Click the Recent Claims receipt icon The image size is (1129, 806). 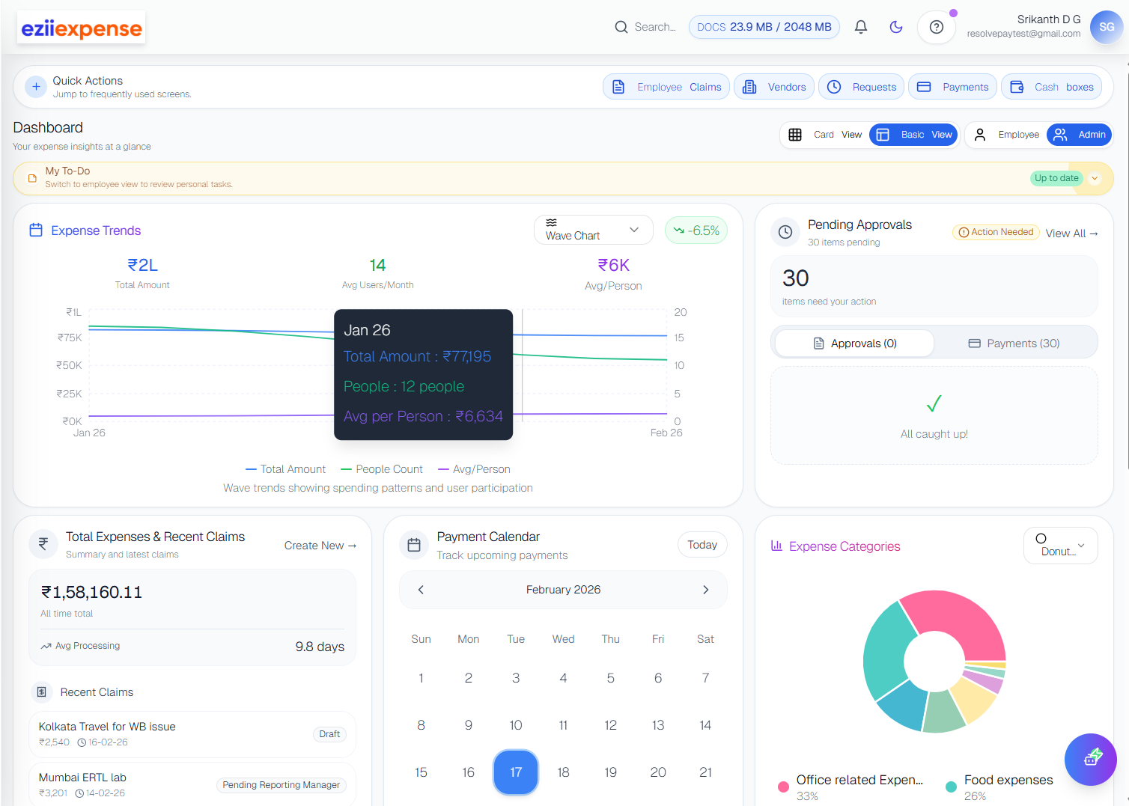click(x=42, y=692)
